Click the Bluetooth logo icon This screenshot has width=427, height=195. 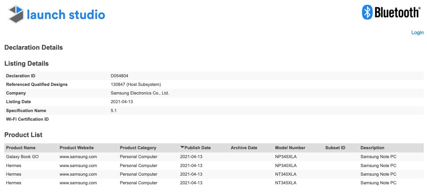(367, 12)
